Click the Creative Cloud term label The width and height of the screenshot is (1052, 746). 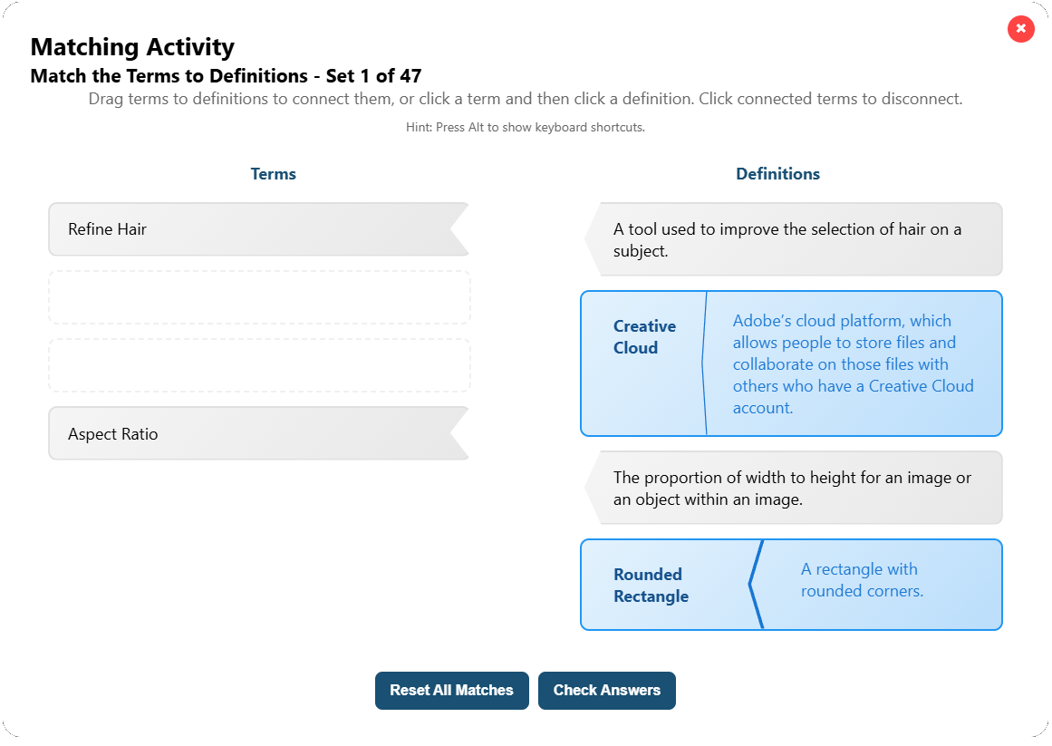(x=644, y=336)
